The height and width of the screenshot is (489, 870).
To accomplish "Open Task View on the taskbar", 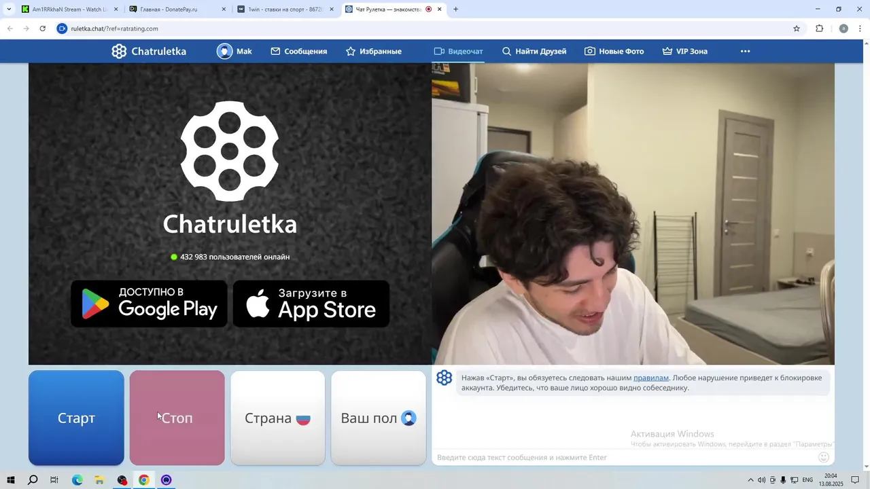I will tap(54, 480).
